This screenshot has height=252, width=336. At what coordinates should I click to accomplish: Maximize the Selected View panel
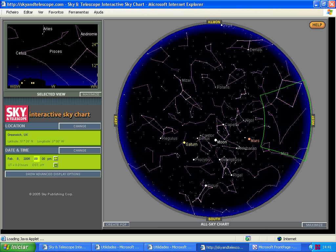pyautogui.click(x=91, y=94)
